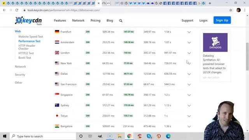Go back with the browser back arrow
Image resolution: width=249 pixels, height=140 pixels.
(x=4, y=10)
